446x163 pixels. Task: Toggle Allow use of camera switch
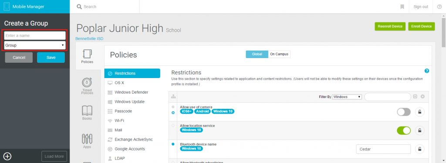pos(404,112)
